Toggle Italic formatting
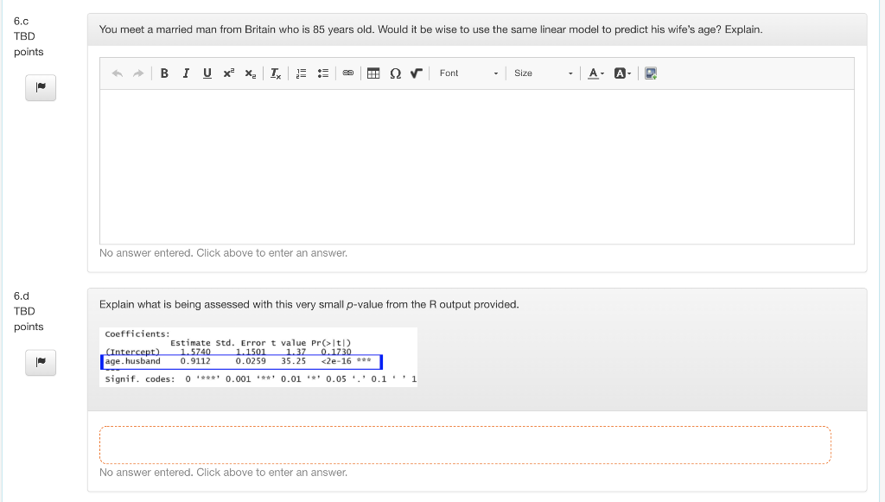This screenshot has height=502, width=885. pos(186,73)
